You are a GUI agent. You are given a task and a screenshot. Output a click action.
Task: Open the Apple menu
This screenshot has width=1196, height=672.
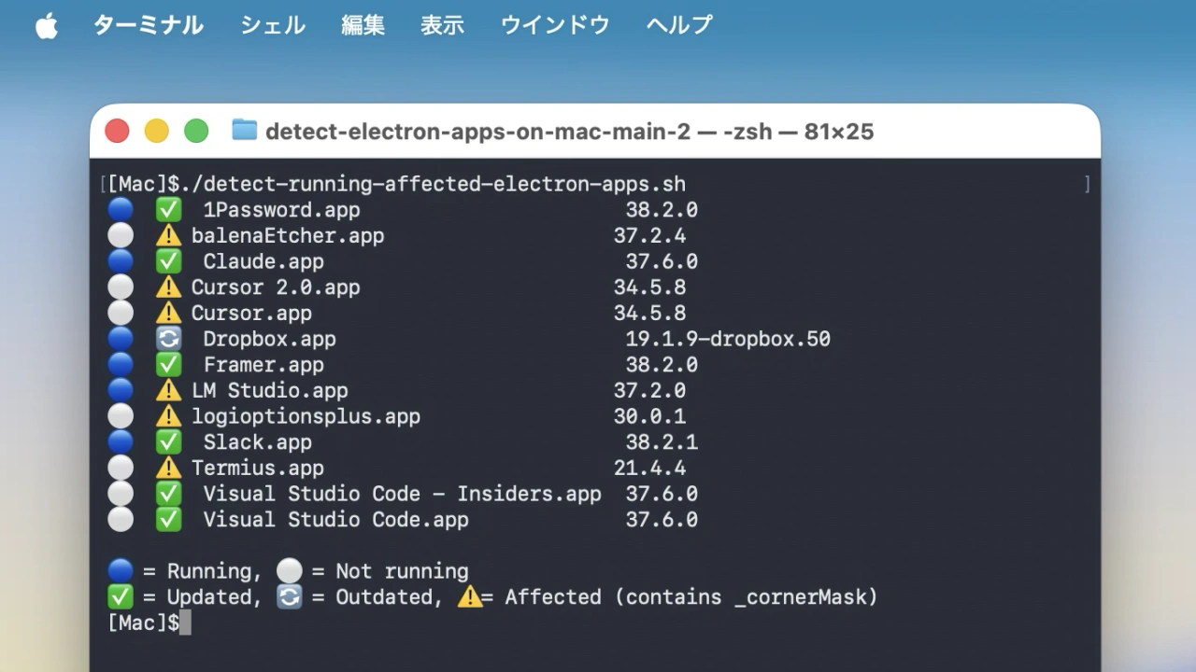[x=47, y=25]
